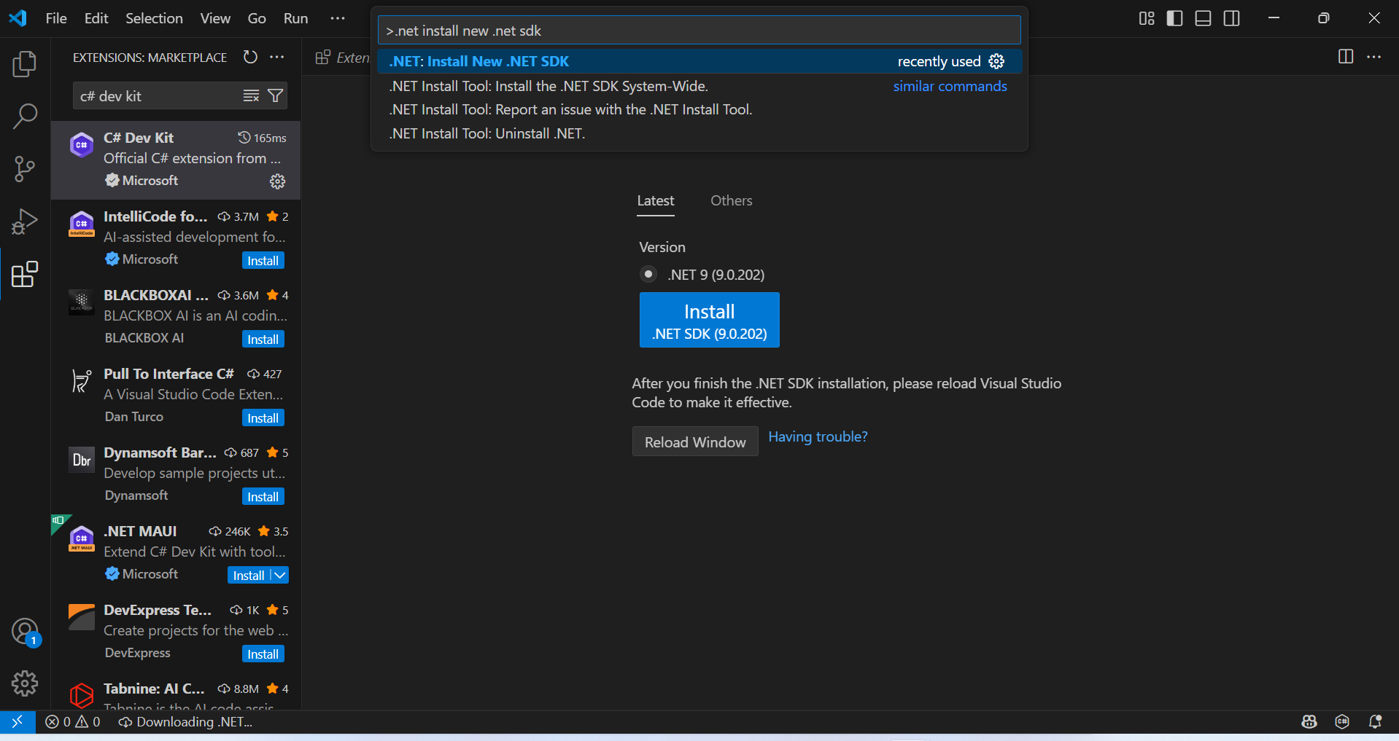Image resolution: width=1399 pixels, height=741 pixels.
Task: Choose Install the .NET SDK System-Wide command
Action: (x=699, y=86)
